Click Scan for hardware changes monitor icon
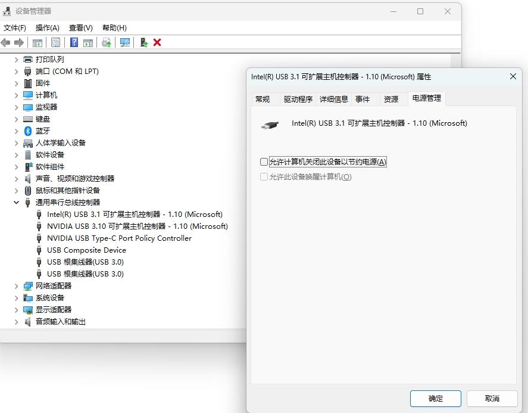This screenshot has width=528, height=413. tap(125, 42)
